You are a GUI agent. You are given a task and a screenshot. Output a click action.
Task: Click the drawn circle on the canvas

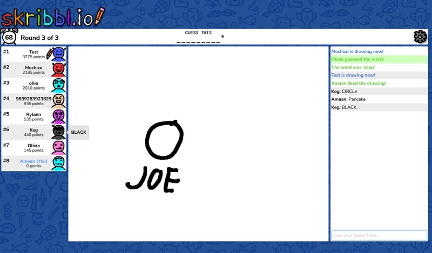click(164, 140)
